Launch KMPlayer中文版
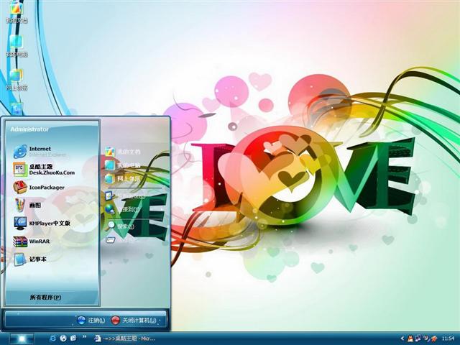 (42, 224)
